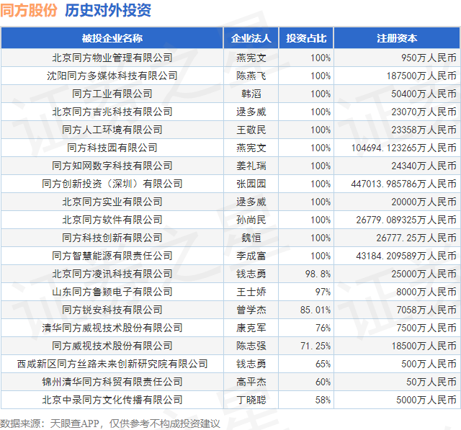This screenshot has width=461, height=430.
Task: Click legal person 王敬民
Action: pos(251,130)
